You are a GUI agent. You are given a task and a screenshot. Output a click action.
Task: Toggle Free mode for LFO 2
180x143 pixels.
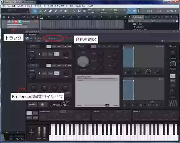click(57, 73)
